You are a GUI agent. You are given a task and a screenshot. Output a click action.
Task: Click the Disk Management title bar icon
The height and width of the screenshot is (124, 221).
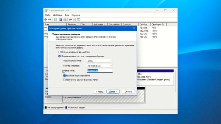tap(46, 10)
